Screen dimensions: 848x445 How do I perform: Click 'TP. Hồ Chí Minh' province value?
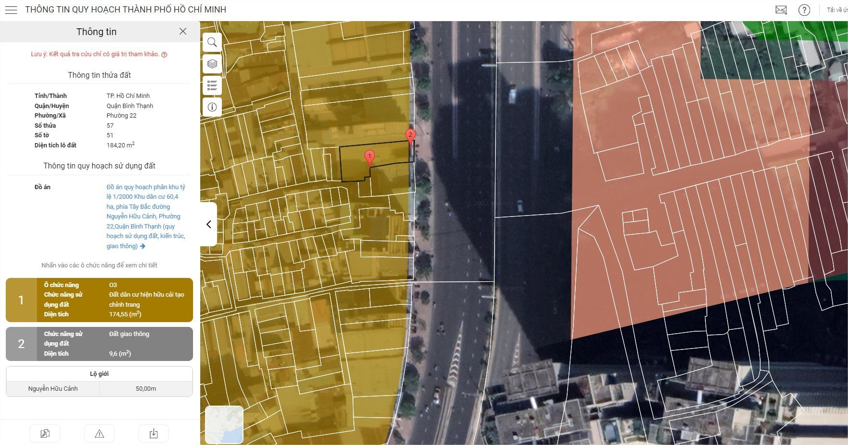pos(128,96)
